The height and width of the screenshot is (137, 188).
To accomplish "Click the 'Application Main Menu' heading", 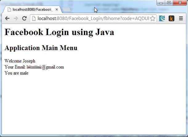I will [41, 48].
